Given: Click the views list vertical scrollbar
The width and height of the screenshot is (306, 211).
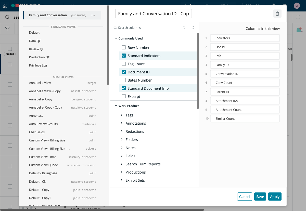Looking at the screenshot, I should [108, 45].
